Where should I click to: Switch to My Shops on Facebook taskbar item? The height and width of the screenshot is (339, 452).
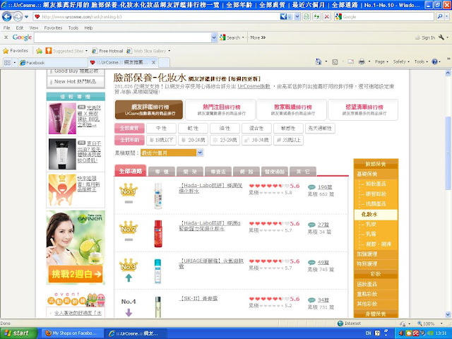71,333
